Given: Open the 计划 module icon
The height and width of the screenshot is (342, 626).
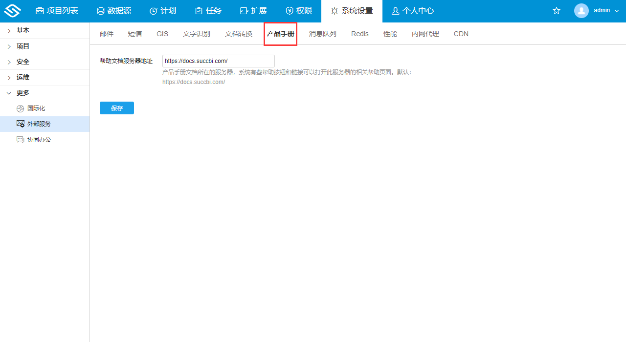Looking at the screenshot, I should pos(154,10).
